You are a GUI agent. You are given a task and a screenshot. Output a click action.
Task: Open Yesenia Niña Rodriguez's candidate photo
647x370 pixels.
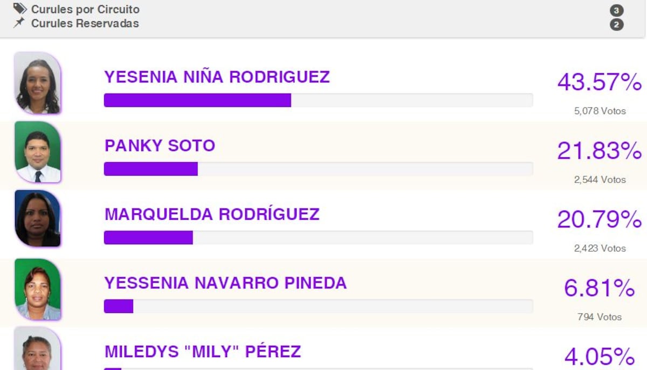pyautogui.click(x=37, y=83)
